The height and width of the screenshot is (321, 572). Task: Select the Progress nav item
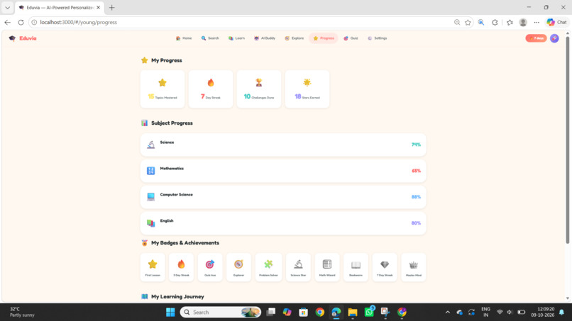click(324, 38)
